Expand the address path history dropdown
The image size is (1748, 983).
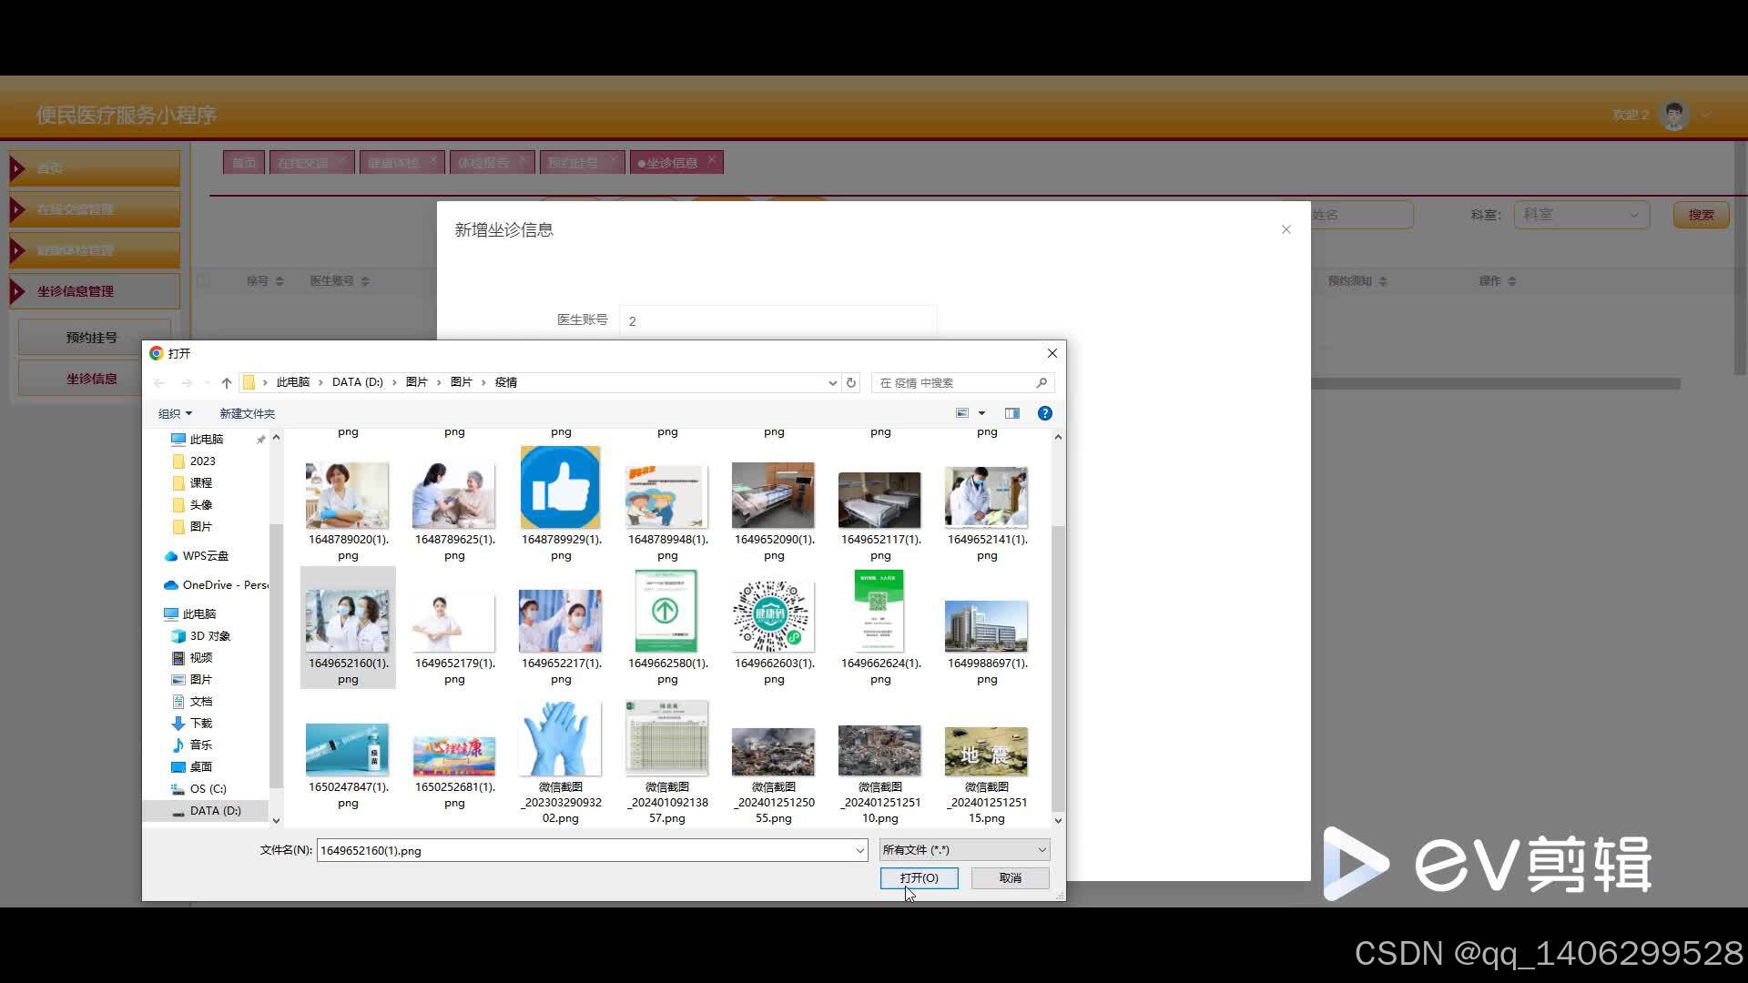click(x=832, y=383)
